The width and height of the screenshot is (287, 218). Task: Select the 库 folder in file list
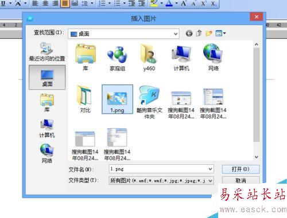[86, 58]
